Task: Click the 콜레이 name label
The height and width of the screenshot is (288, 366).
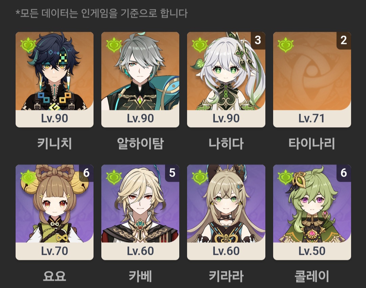Action: point(312,276)
